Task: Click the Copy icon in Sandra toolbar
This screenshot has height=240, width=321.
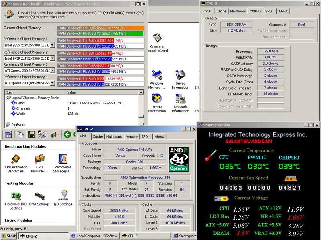Action: [20, 134]
